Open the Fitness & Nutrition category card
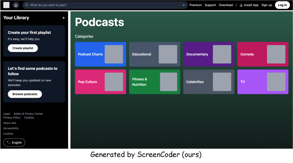 pyautogui.click(x=154, y=82)
